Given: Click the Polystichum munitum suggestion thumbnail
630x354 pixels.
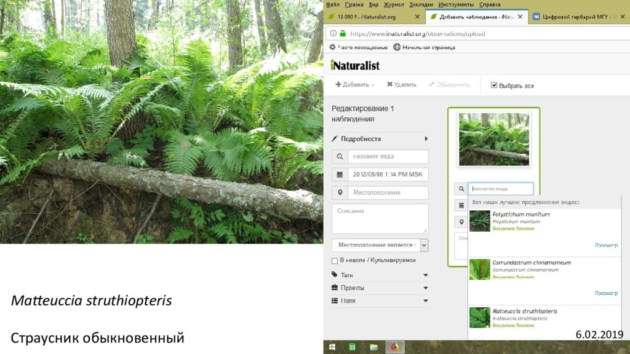Looking at the screenshot, I should click(x=480, y=221).
